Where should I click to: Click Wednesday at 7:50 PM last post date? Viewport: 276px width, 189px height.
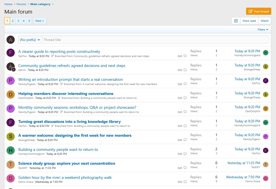point(243,177)
